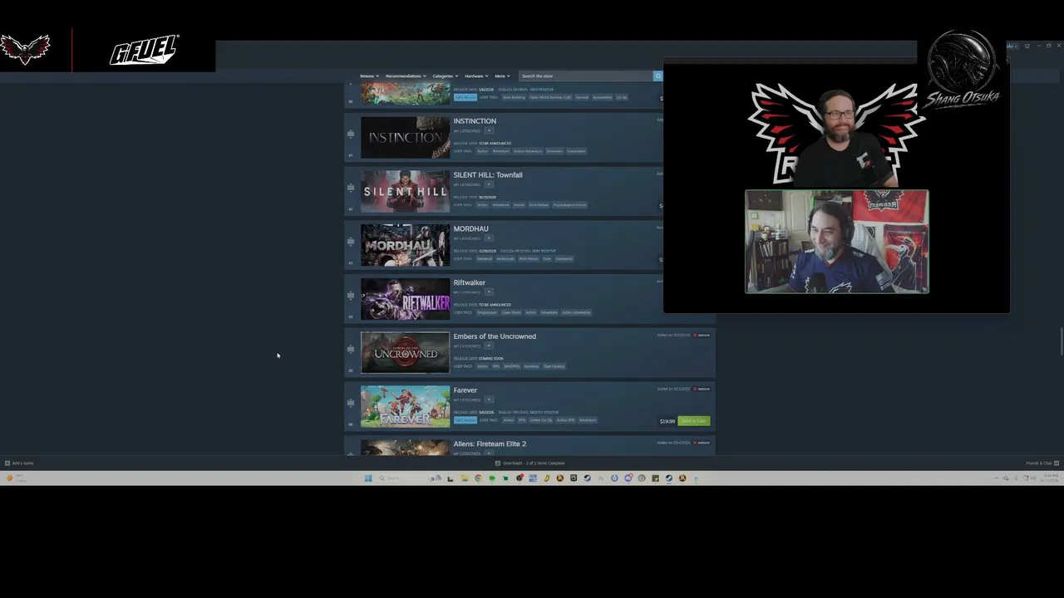Open the Farever capsule thumbnail

pos(405,407)
